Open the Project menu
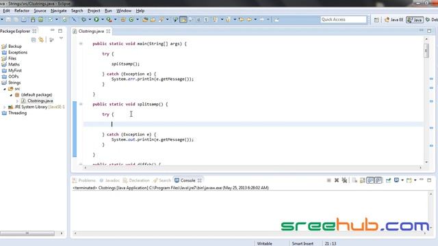 click(94, 11)
